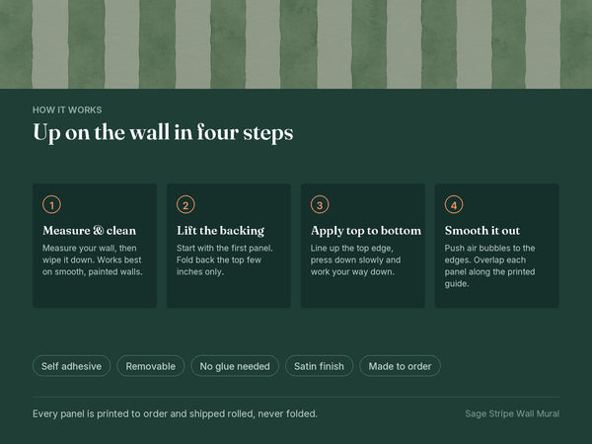
Task: Click the Made to order pill
Action: click(400, 366)
